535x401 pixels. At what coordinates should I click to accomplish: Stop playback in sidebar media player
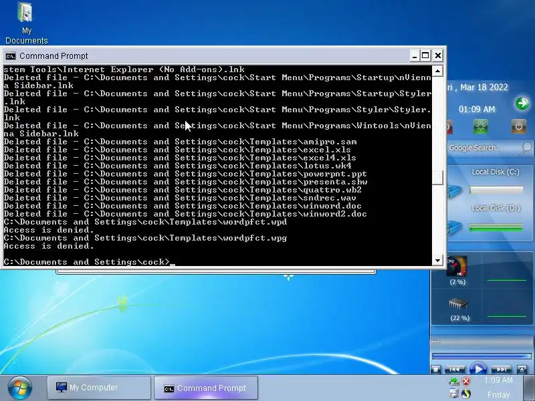[435, 370]
